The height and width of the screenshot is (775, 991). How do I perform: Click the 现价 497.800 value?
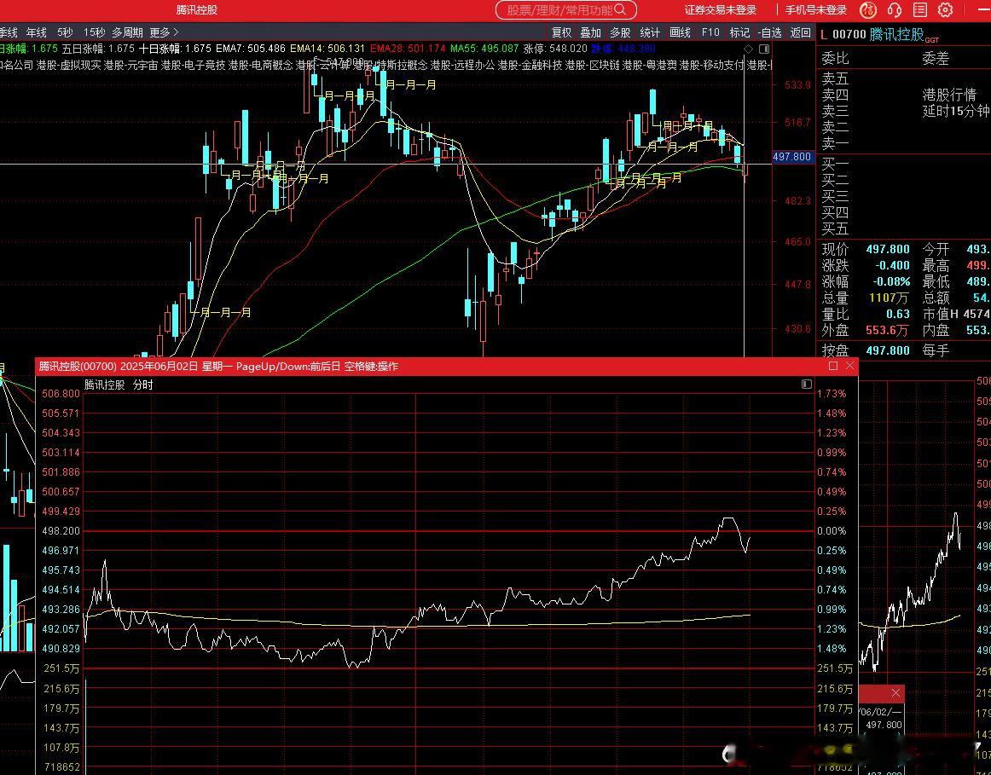tap(888, 250)
